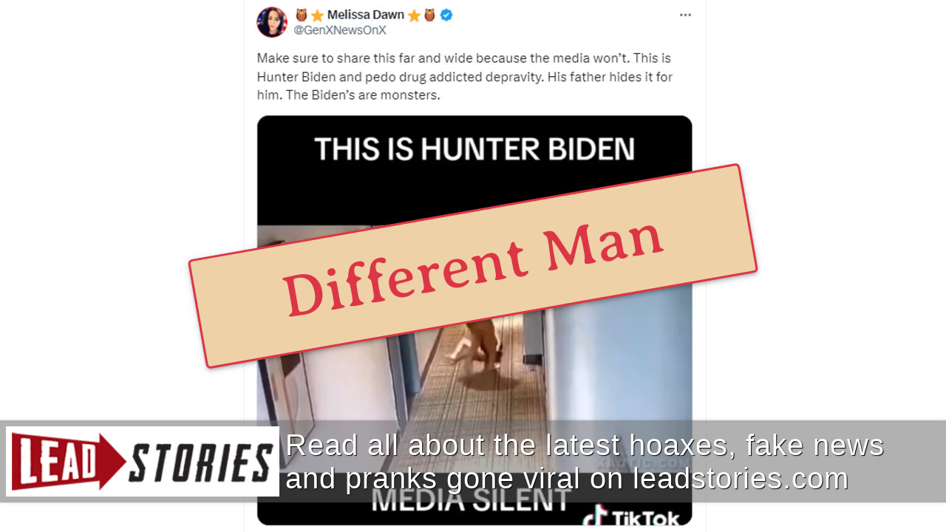Image resolution: width=946 pixels, height=532 pixels.
Task: Open the three-dot more options menu
Action: click(x=685, y=15)
